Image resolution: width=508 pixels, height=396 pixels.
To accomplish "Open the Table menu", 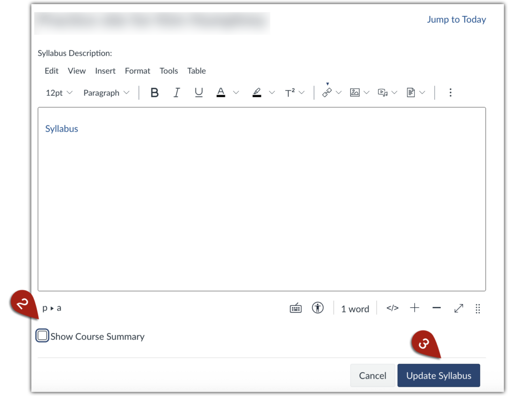I will click(196, 70).
